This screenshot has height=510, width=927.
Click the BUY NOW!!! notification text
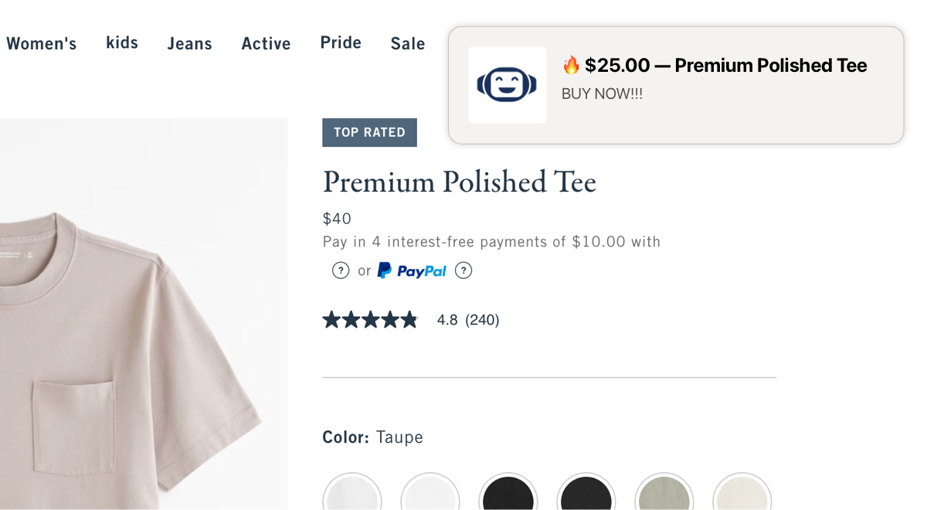coord(602,94)
